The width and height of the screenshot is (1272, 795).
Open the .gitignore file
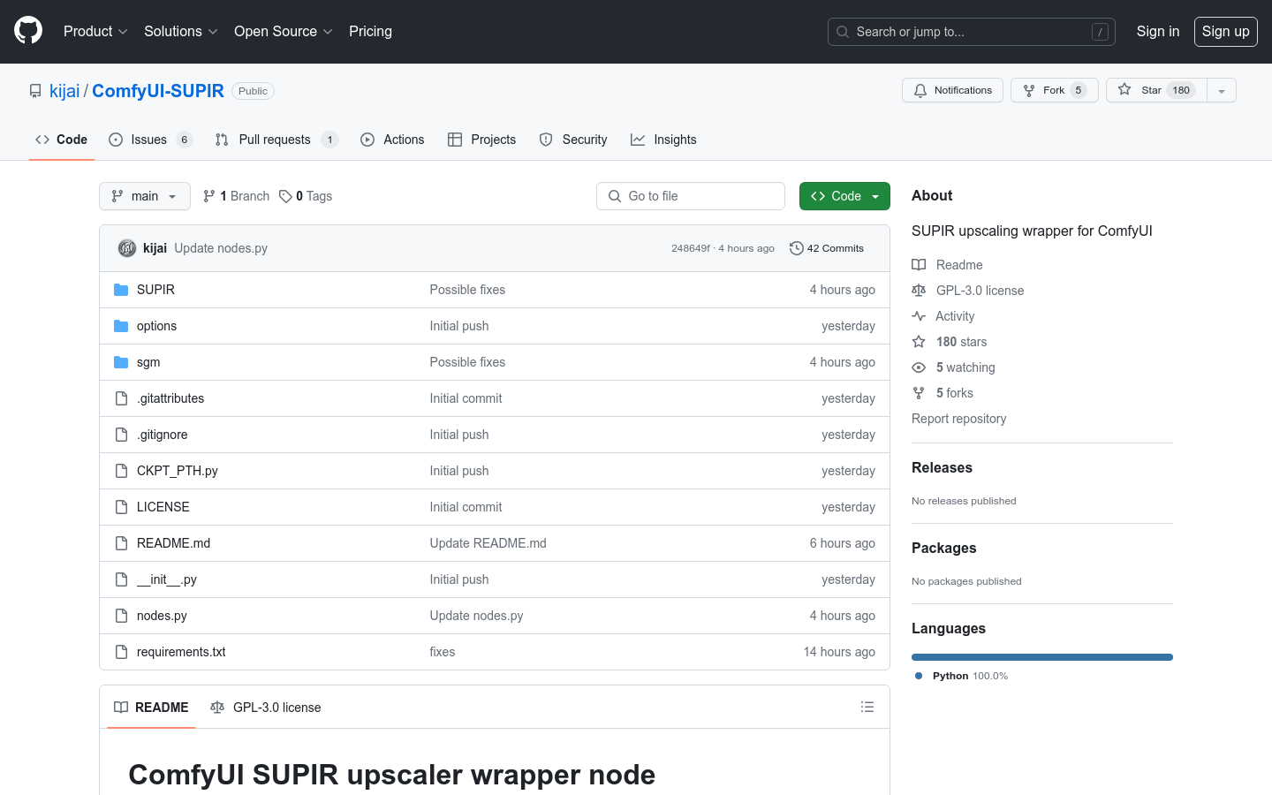(163, 435)
